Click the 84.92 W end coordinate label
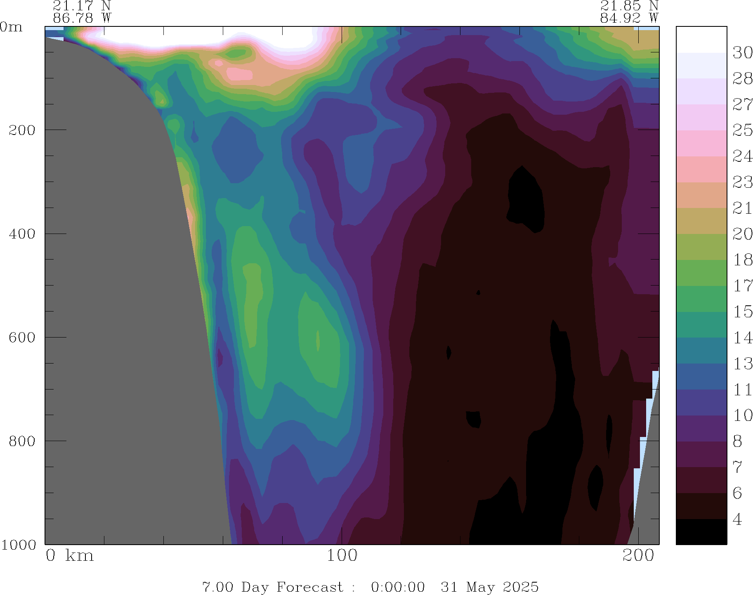Viewport: 753px width, 595px height. [629, 18]
